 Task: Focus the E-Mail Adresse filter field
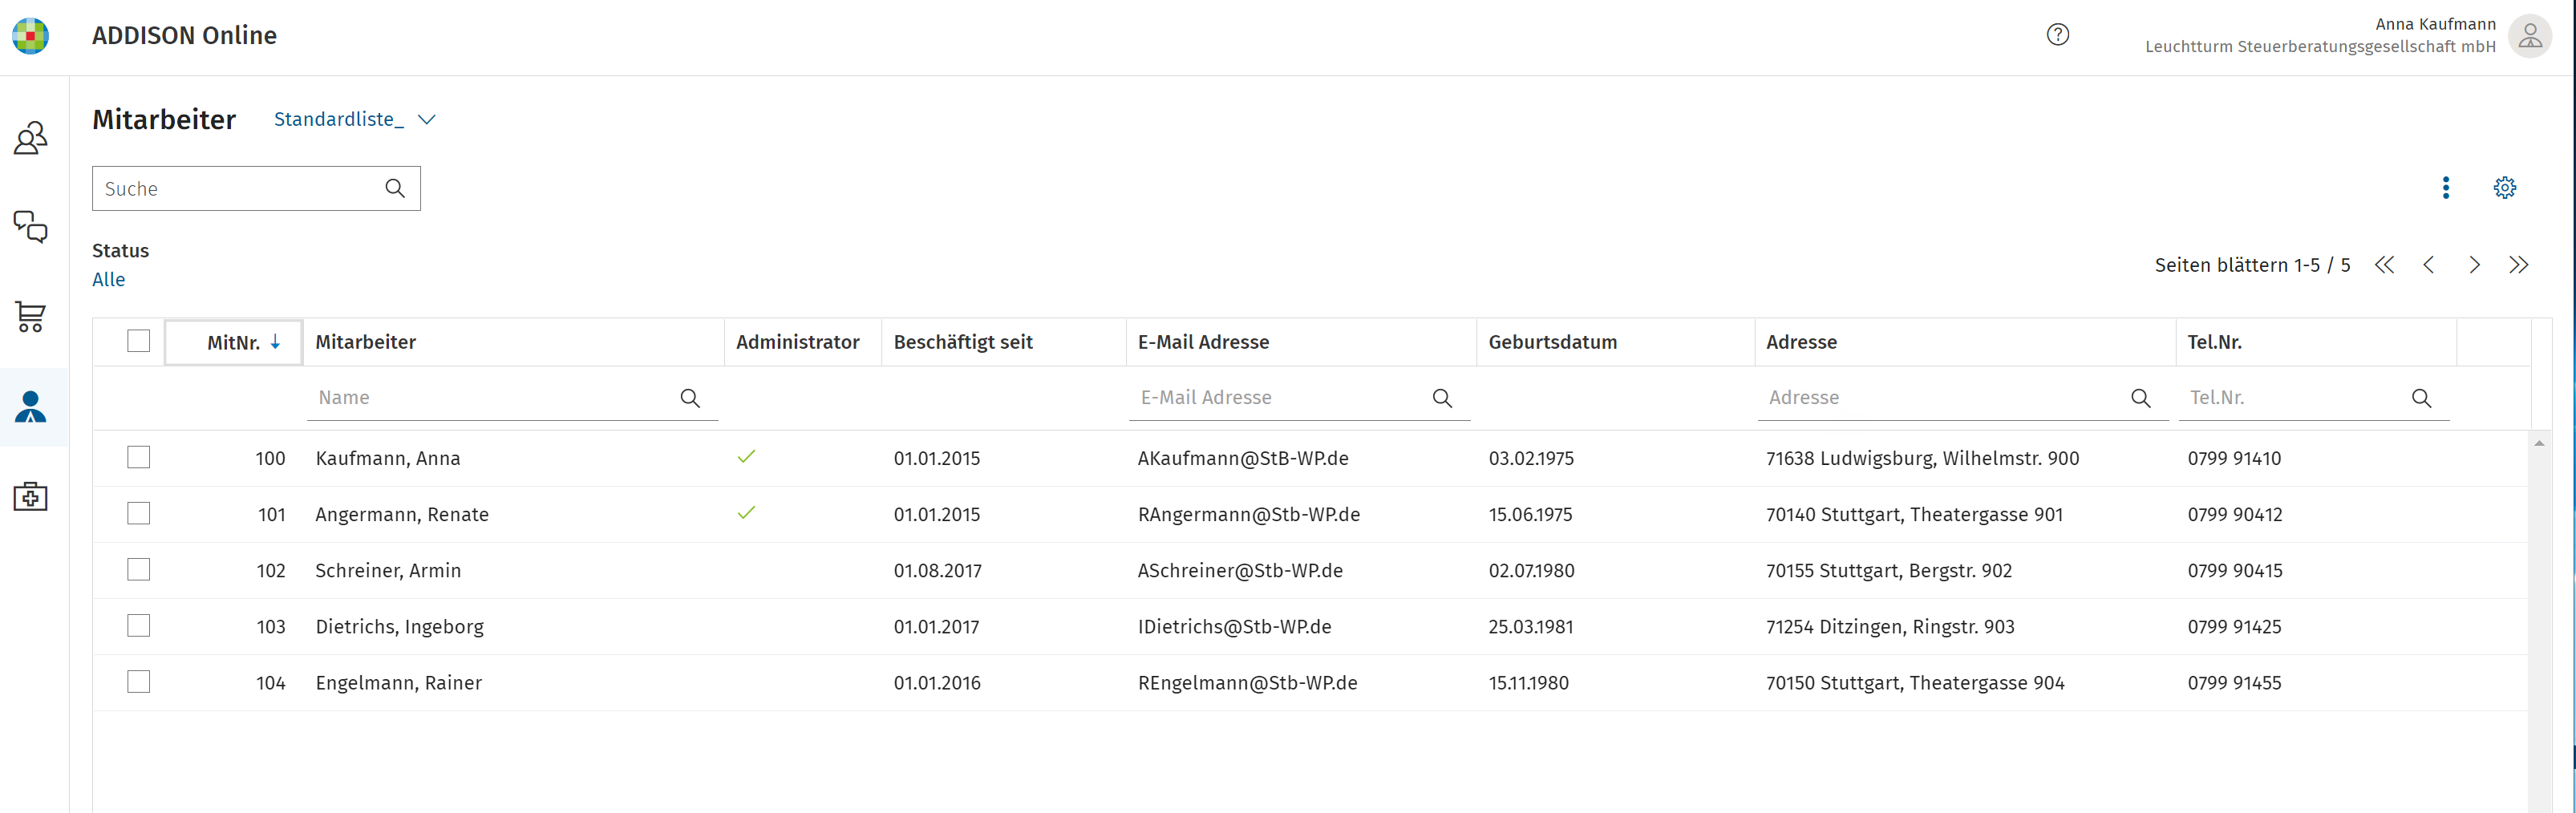1299,398
